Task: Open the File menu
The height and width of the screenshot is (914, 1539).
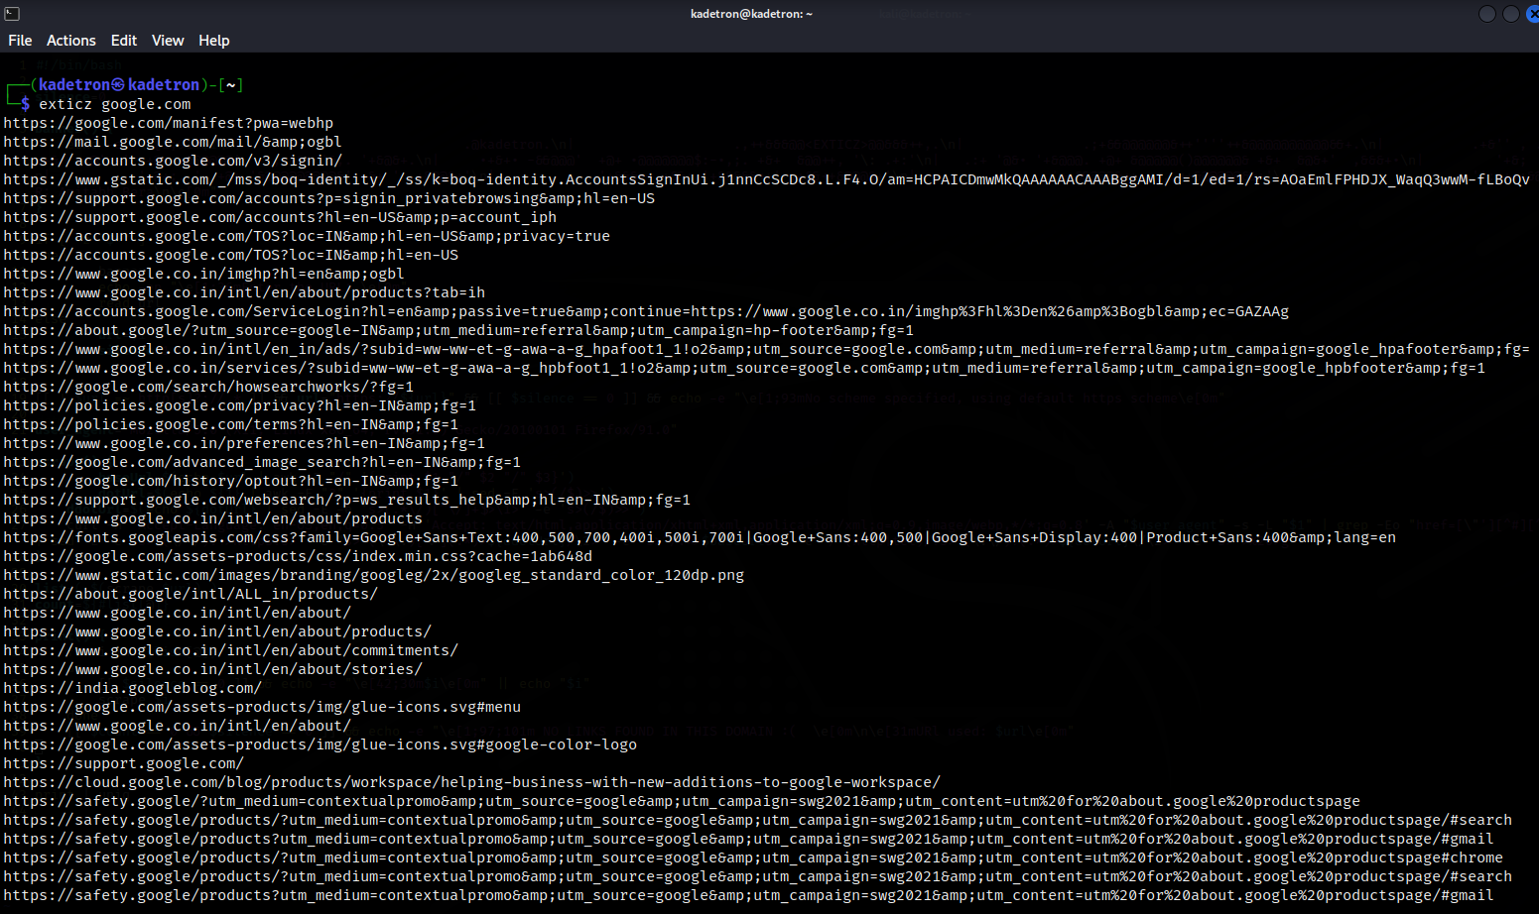Action: [x=20, y=41]
